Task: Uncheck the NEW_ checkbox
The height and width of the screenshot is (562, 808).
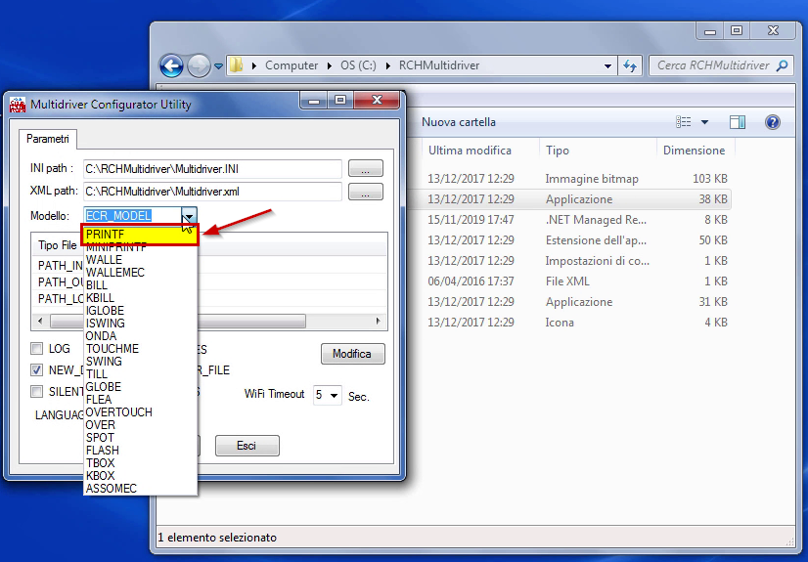Action: tap(36, 370)
